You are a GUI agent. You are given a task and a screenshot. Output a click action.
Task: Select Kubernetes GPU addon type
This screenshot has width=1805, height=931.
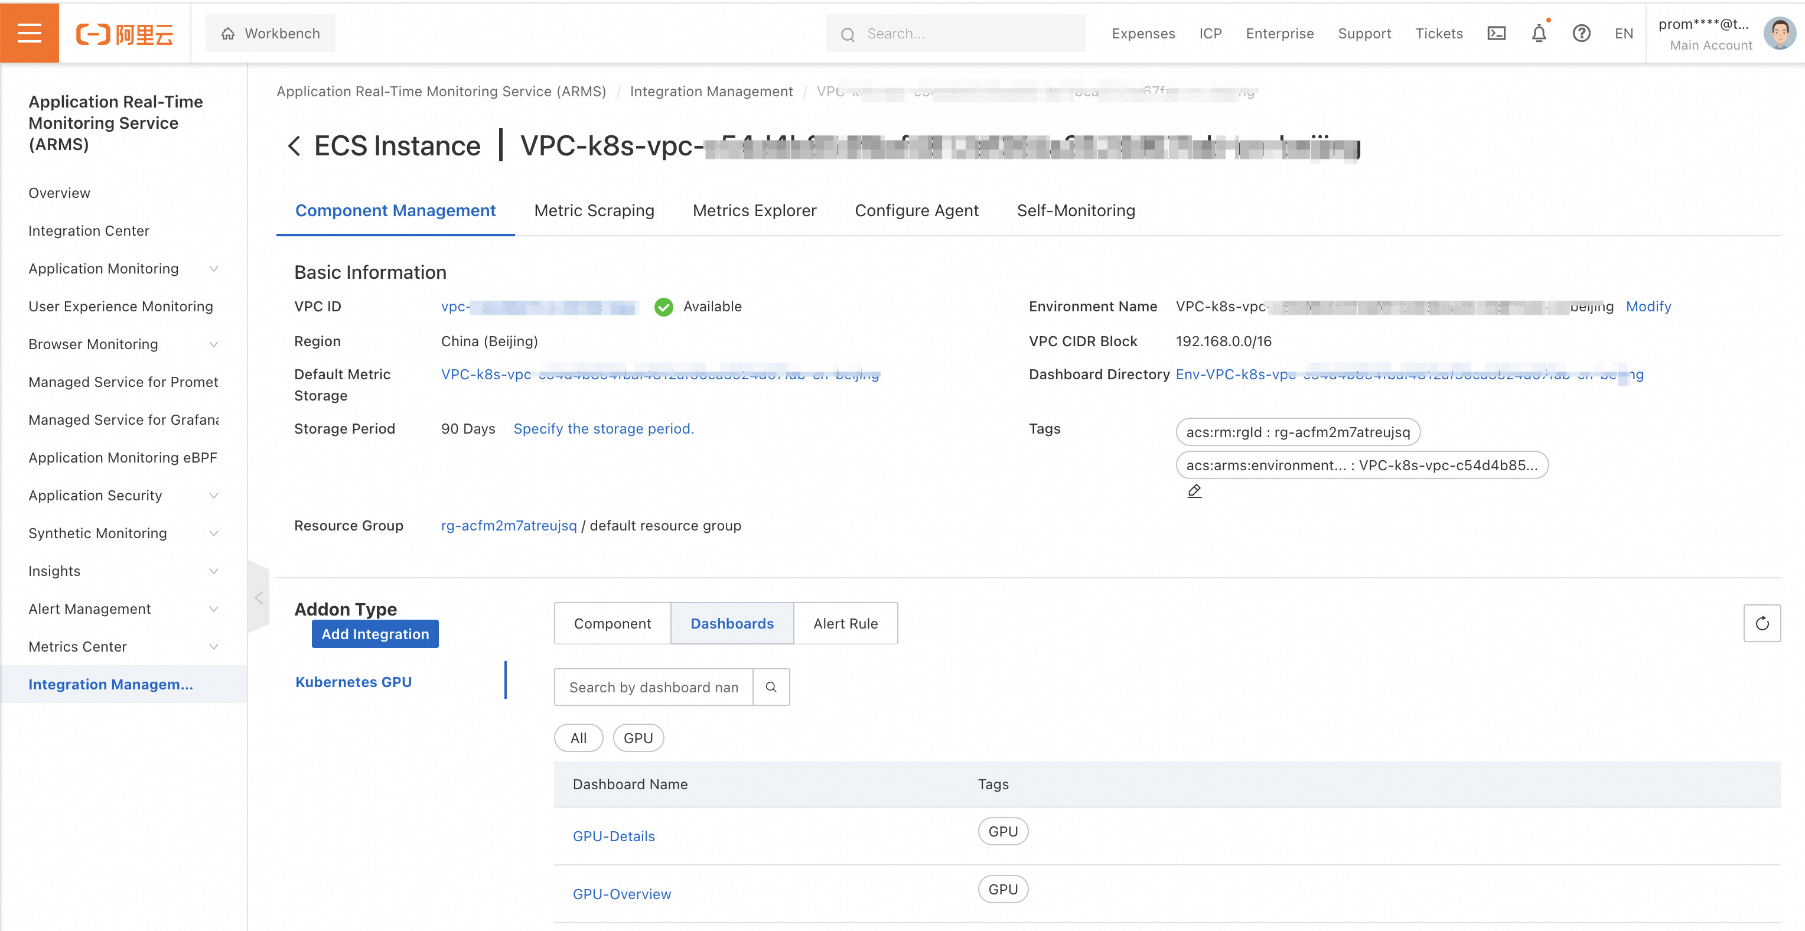(x=353, y=682)
